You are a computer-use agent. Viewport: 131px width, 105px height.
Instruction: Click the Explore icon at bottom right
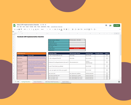(x=119, y=82)
